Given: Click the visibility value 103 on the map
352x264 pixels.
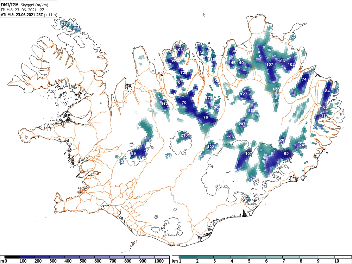Looking at the screenshot, I should coord(179,50).
